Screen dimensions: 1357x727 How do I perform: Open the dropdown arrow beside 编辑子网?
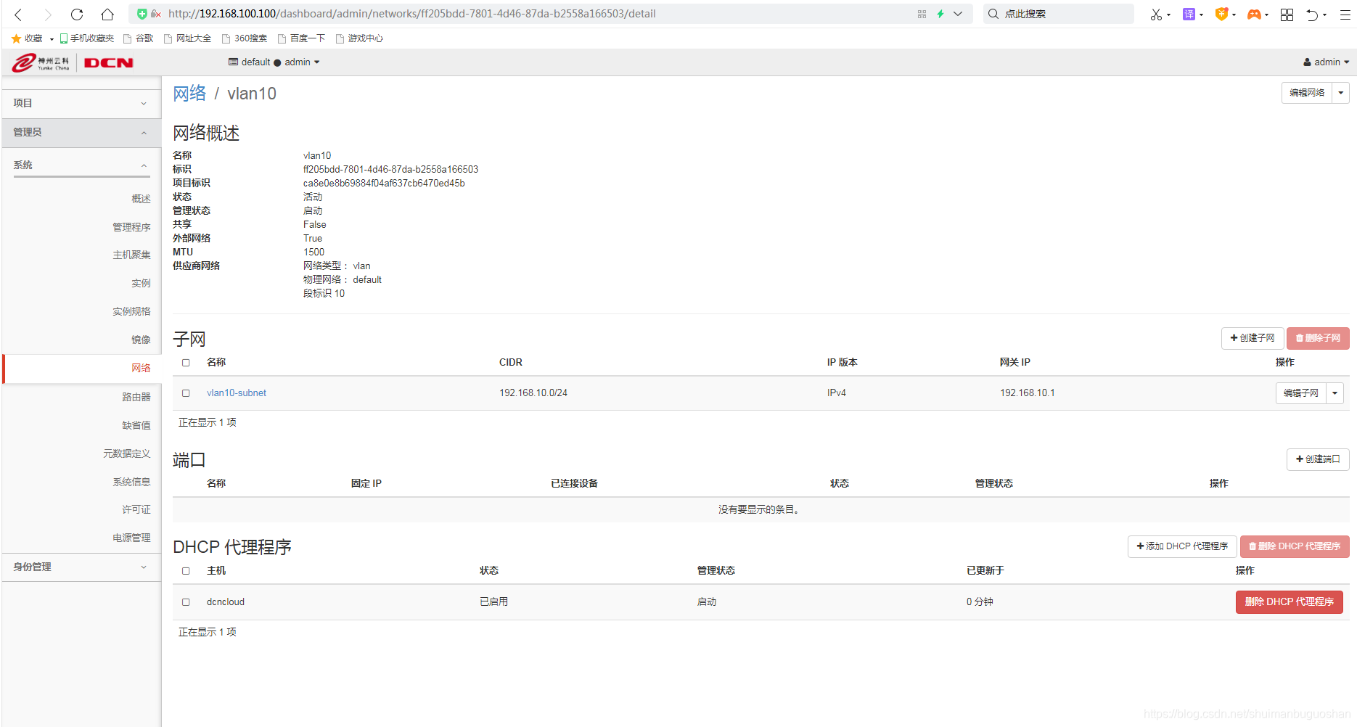1335,393
